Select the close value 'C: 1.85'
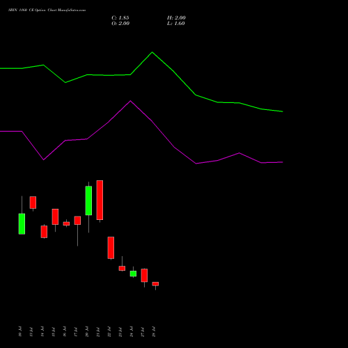Image resolution: width=348 pixels, height=348 pixels. pyautogui.click(x=120, y=18)
